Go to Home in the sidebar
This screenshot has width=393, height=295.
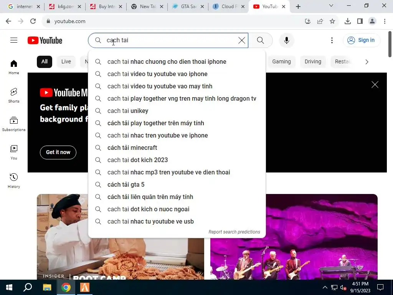(14, 67)
